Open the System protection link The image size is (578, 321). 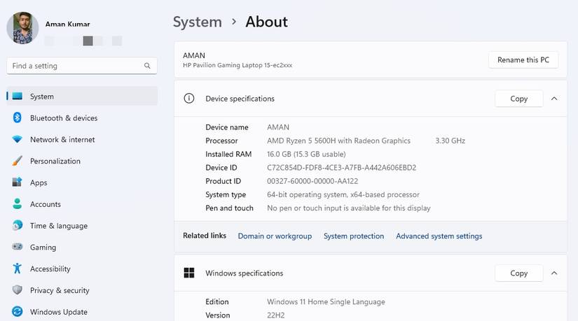354,236
